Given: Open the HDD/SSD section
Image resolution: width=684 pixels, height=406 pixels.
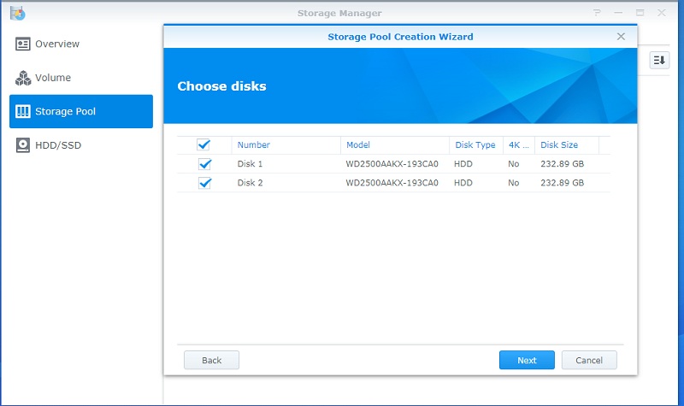Looking at the screenshot, I should pyautogui.click(x=81, y=145).
